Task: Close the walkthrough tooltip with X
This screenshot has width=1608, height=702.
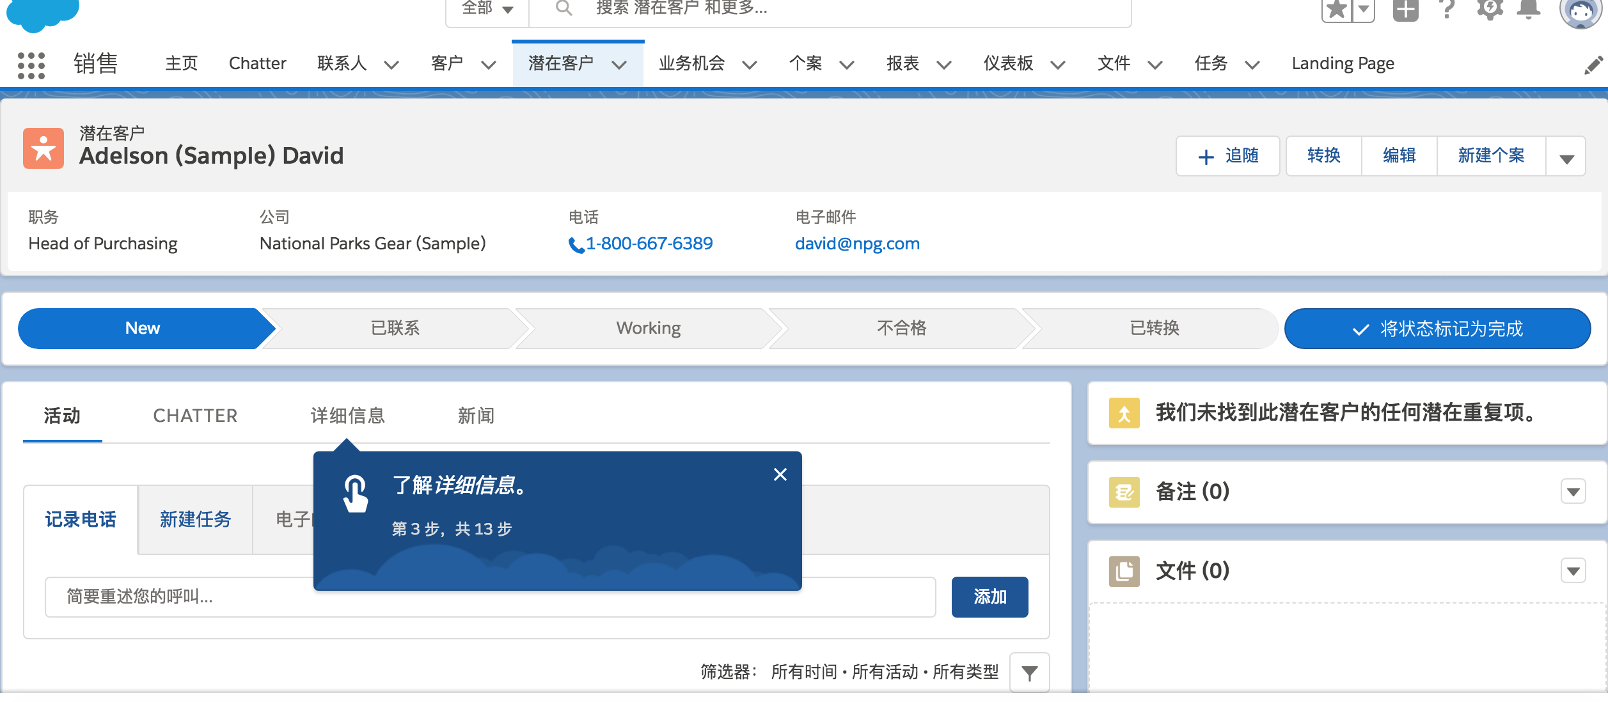Action: (x=780, y=474)
